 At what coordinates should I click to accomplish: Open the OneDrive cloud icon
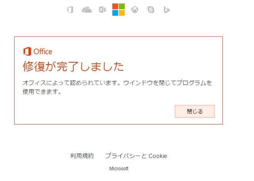87,10
